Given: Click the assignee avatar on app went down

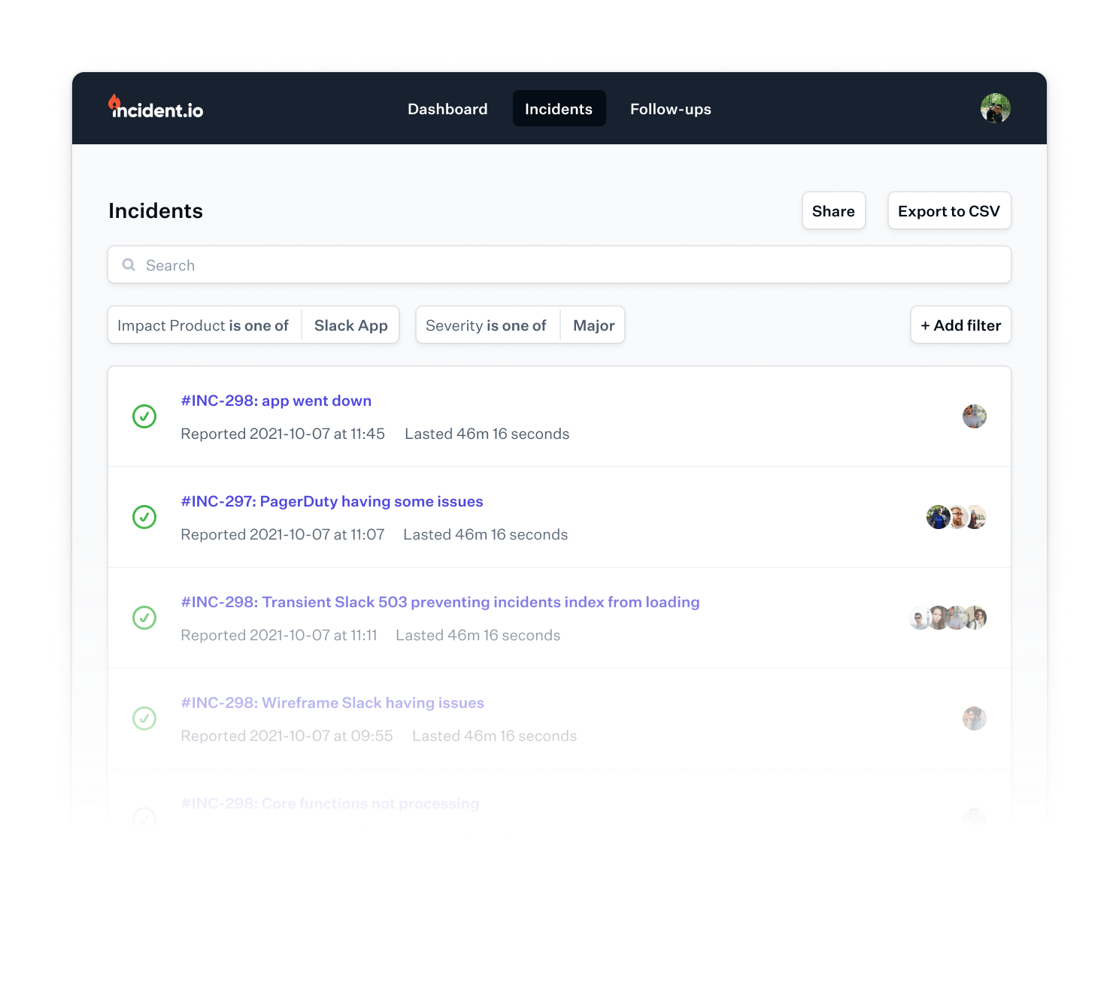Looking at the screenshot, I should [x=974, y=416].
